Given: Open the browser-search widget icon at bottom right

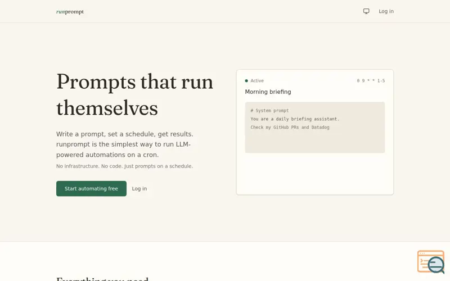Looking at the screenshot, I should point(431,261).
